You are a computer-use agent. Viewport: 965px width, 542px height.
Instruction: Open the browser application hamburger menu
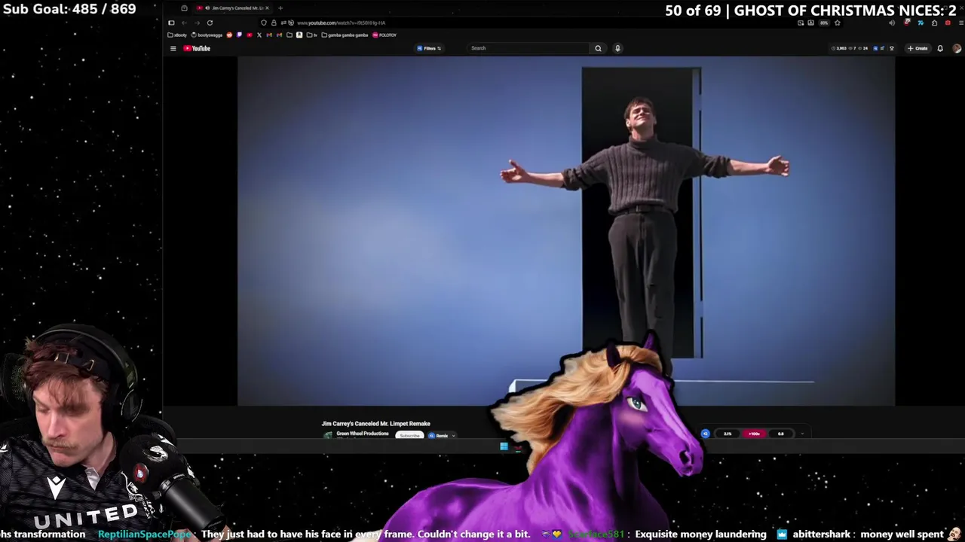[962, 23]
